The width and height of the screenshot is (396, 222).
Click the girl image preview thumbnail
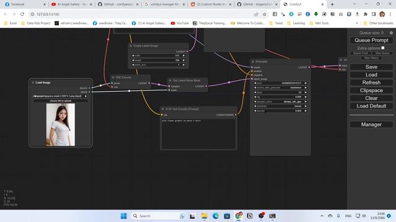[x=61, y=125]
